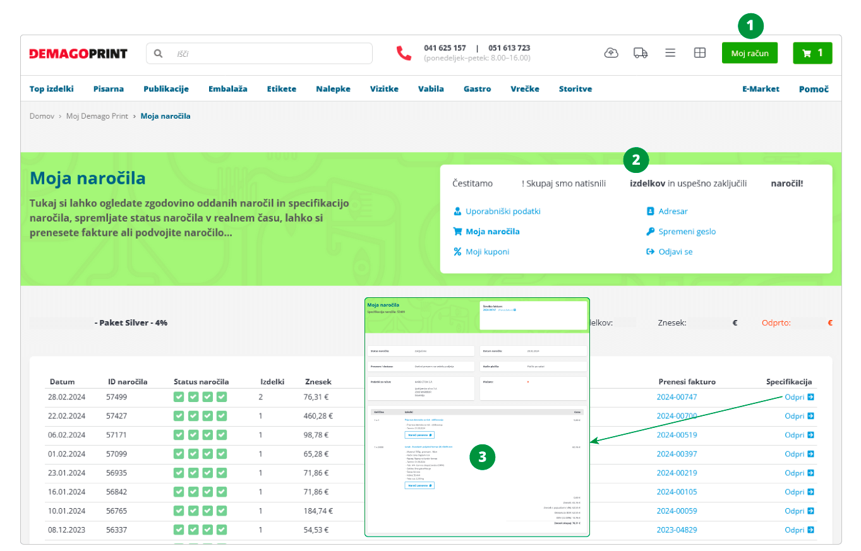The width and height of the screenshot is (861, 551).
Task: Click into the Išči search field
Action: click(x=272, y=54)
